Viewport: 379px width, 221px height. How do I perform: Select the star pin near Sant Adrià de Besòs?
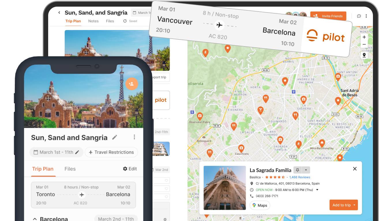coord(338,101)
